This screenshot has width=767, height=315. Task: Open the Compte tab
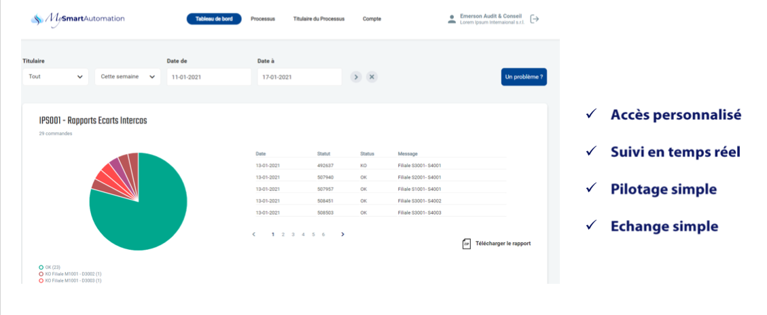click(x=372, y=19)
